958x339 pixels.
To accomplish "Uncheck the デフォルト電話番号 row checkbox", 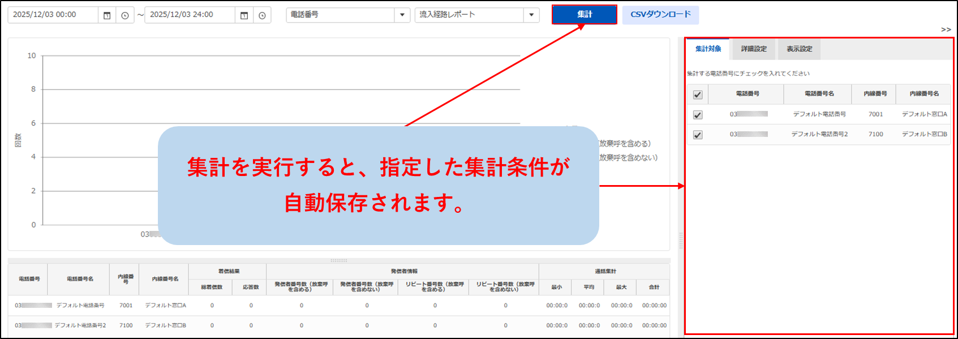I will (698, 115).
